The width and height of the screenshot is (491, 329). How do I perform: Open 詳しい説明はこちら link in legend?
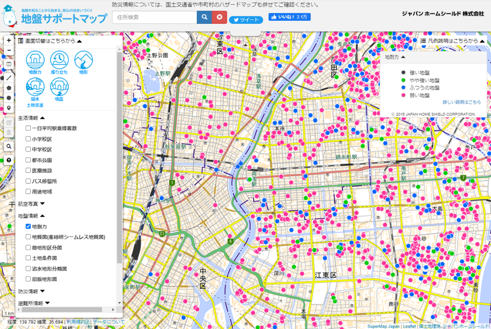click(x=462, y=102)
